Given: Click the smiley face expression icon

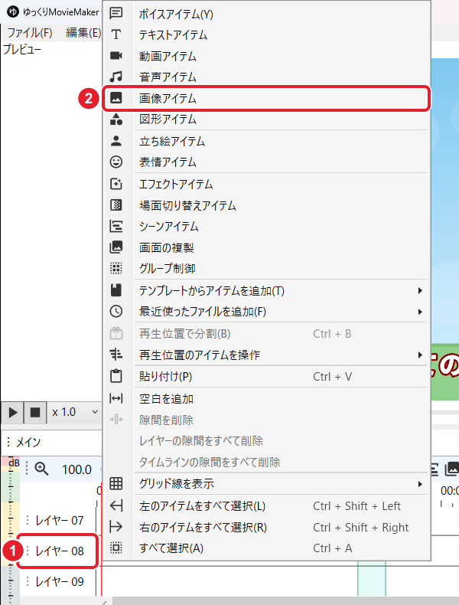Looking at the screenshot, I should pyautogui.click(x=116, y=162).
